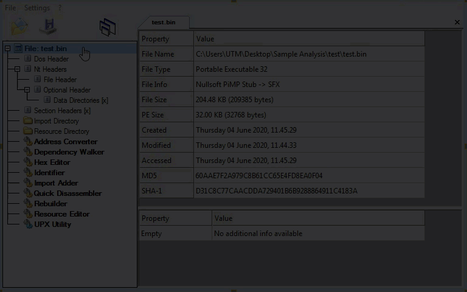Click the UPX Utility tool icon
467x292 pixels.
(28, 224)
